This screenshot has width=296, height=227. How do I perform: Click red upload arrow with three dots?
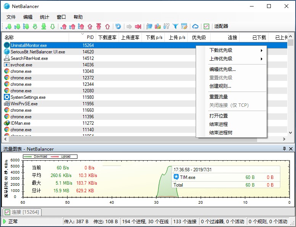point(81,26)
